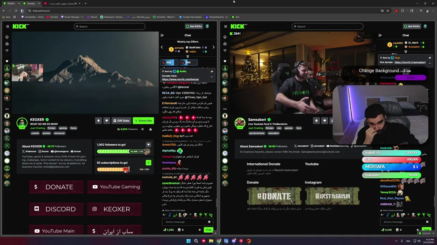The image size is (437, 245).
Task: Expand the BotRix pinned message chevron
Action: tap(212, 77)
